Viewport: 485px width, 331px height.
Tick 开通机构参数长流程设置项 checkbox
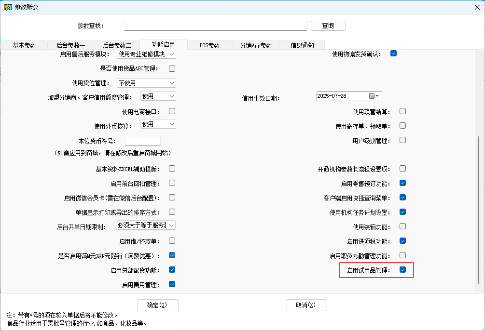[x=402, y=169]
